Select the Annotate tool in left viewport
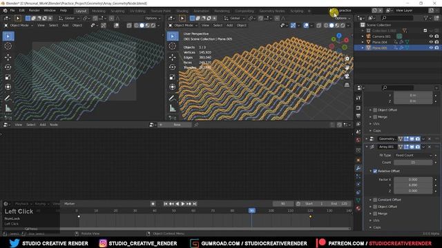The height and width of the screenshot is (248, 442). pyautogui.click(x=8, y=98)
